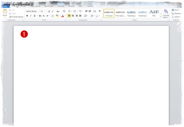Image resolution: width=184 pixels, height=127 pixels.
Task: Open the Calibri (Body) font dropdown
Action: click(32, 11)
